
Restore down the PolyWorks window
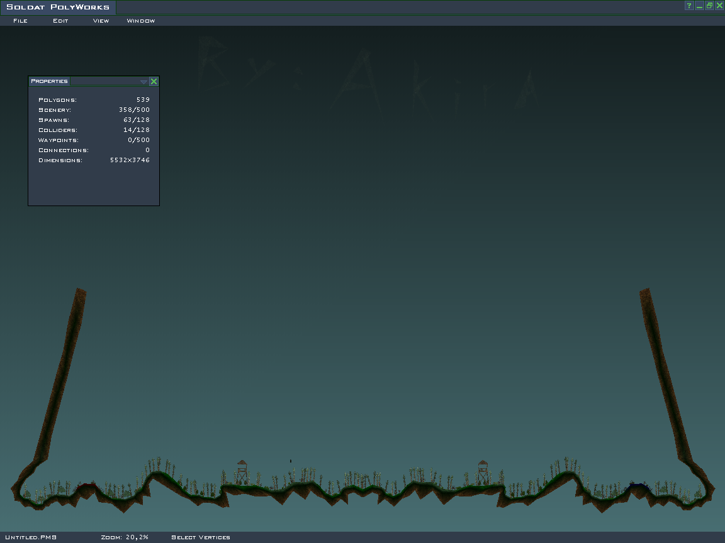point(709,6)
